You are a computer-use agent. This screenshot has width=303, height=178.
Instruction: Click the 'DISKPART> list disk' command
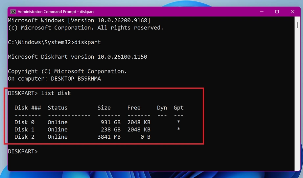click(39, 93)
